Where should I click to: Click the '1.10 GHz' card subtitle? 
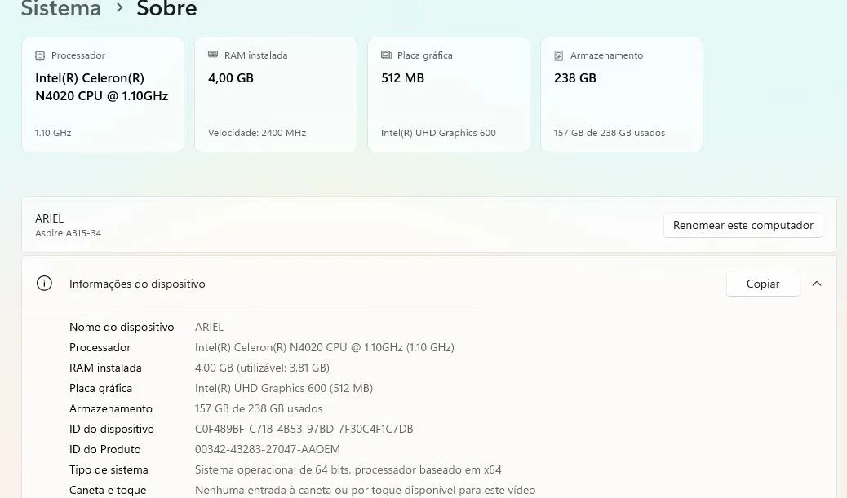point(53,133)
